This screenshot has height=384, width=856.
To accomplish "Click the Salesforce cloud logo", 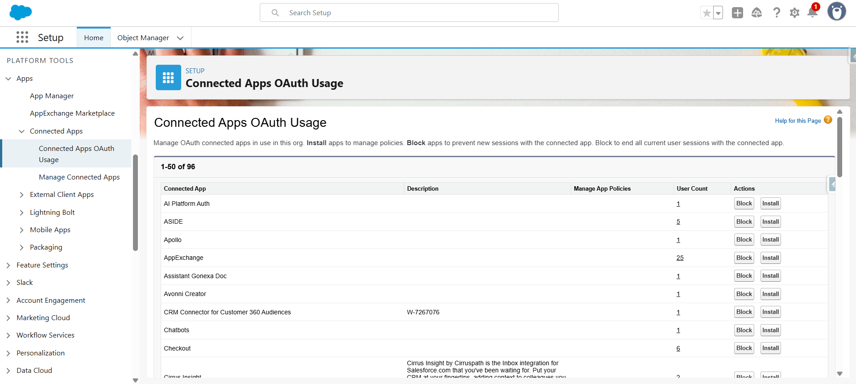I will point(21,13).
